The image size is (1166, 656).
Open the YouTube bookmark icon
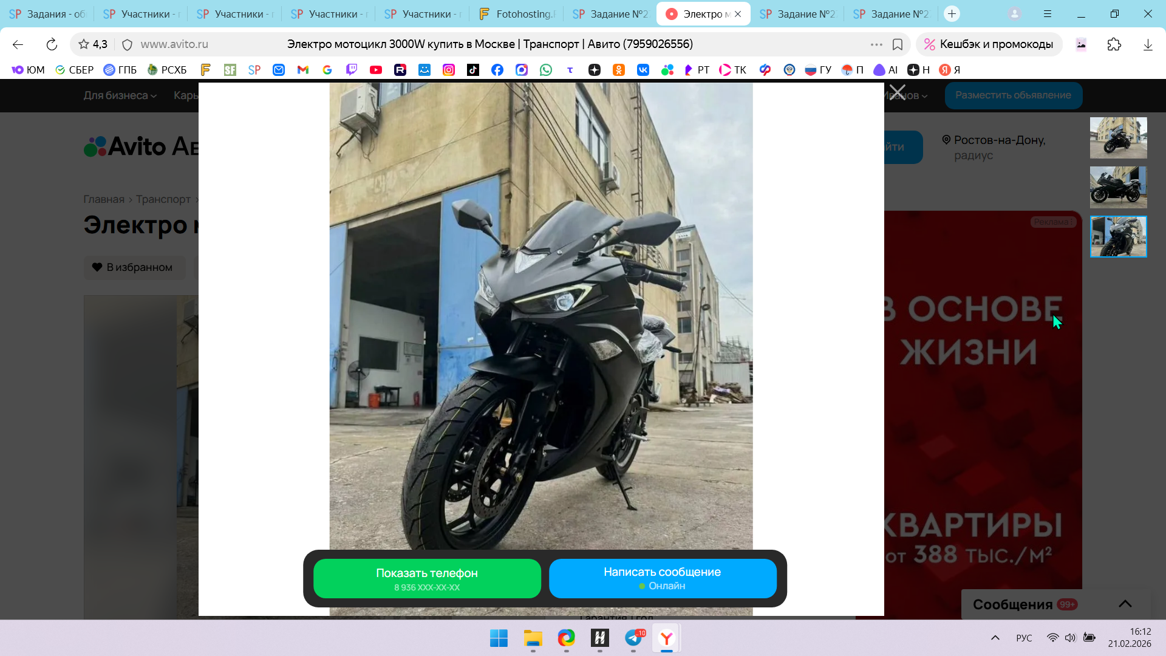click(x=376, y=70)
